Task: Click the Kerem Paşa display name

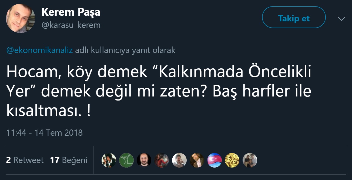Action: pos(71,12)
